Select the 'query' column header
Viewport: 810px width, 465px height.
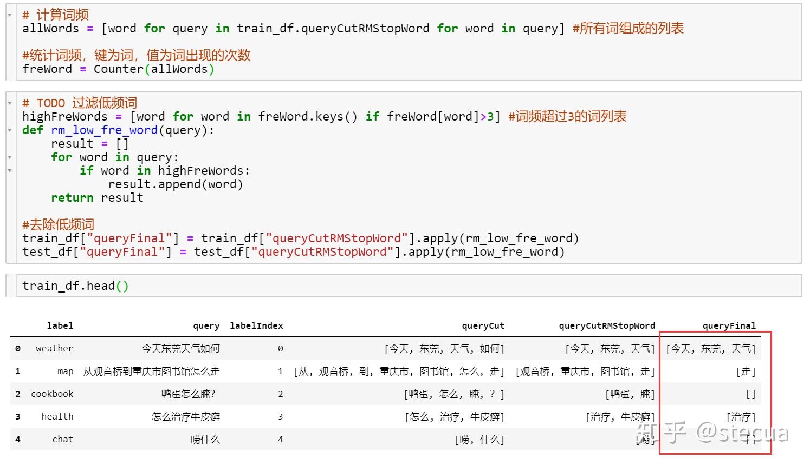(x=206, y=325)
